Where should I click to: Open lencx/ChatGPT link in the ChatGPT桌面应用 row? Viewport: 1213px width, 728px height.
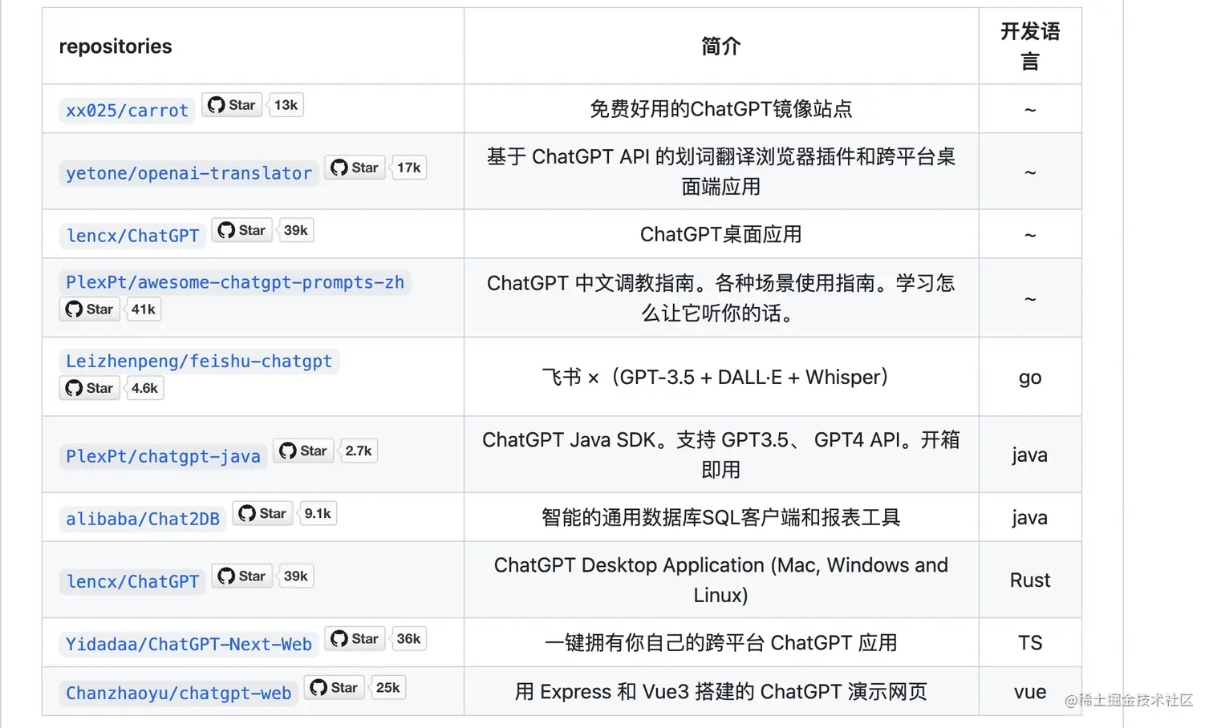tap(132, 236)
